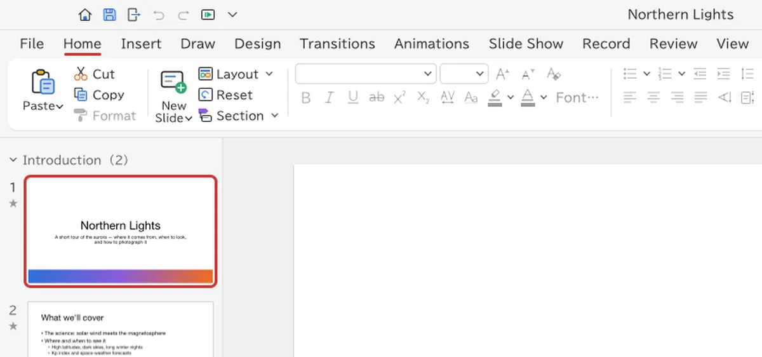The width and height of the screenshot is (762, 357).
Task: Decrease list indent level
Action: (x=700, y=74)
